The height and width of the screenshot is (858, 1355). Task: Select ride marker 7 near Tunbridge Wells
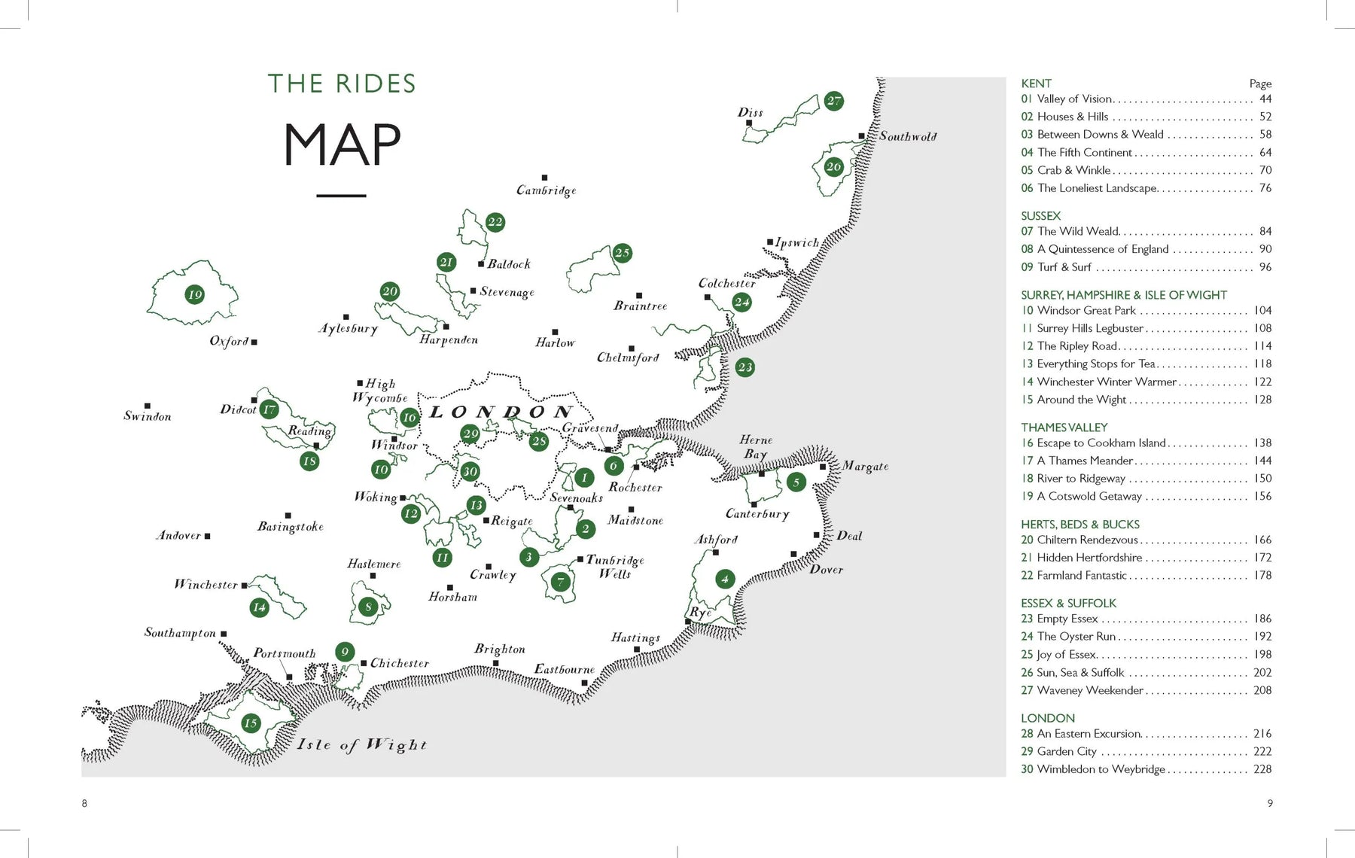click(x=559, y=581)
